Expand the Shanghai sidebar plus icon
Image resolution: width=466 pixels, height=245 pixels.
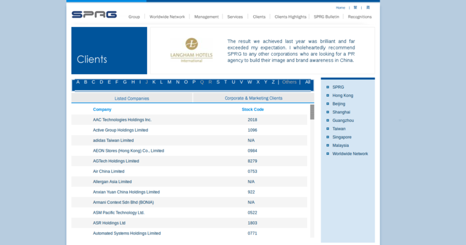(327, 112)
